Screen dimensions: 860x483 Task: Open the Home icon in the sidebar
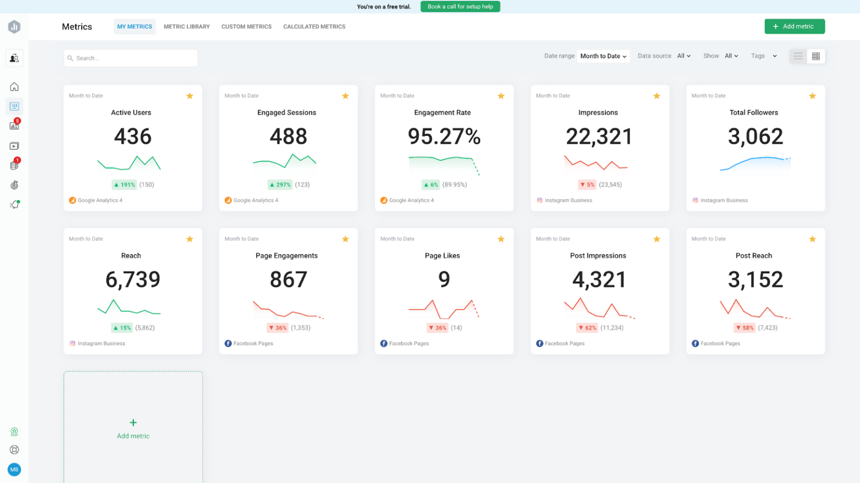14,87
